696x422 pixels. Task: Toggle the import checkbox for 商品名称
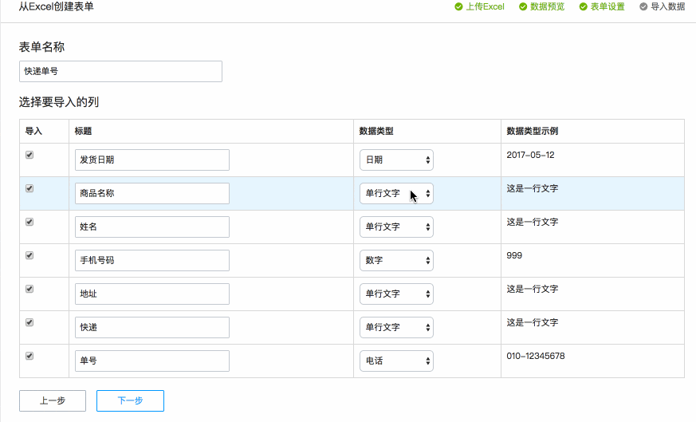pos(29,189)
